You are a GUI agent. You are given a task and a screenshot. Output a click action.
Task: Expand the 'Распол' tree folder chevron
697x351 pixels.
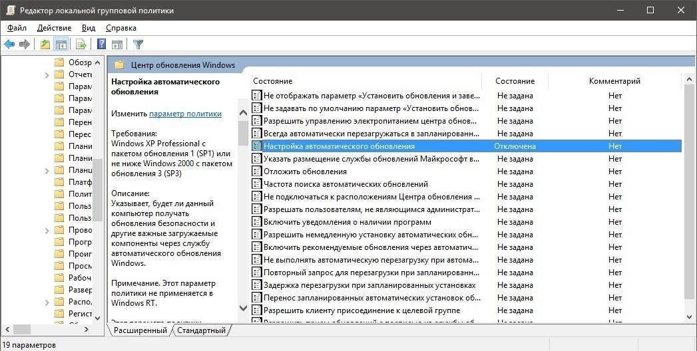click(x=48, y=302)
